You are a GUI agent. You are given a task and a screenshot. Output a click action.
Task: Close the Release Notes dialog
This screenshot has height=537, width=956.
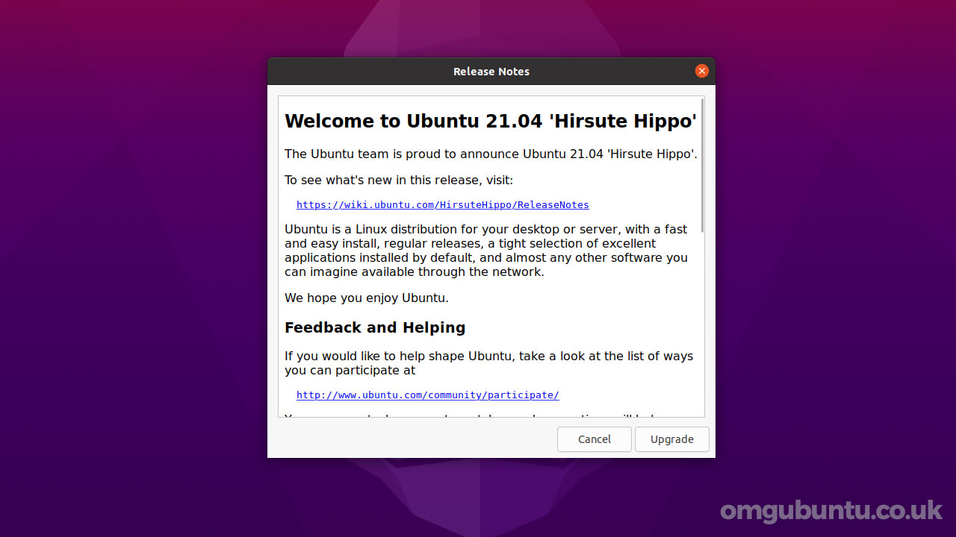[x=701, y=71]
